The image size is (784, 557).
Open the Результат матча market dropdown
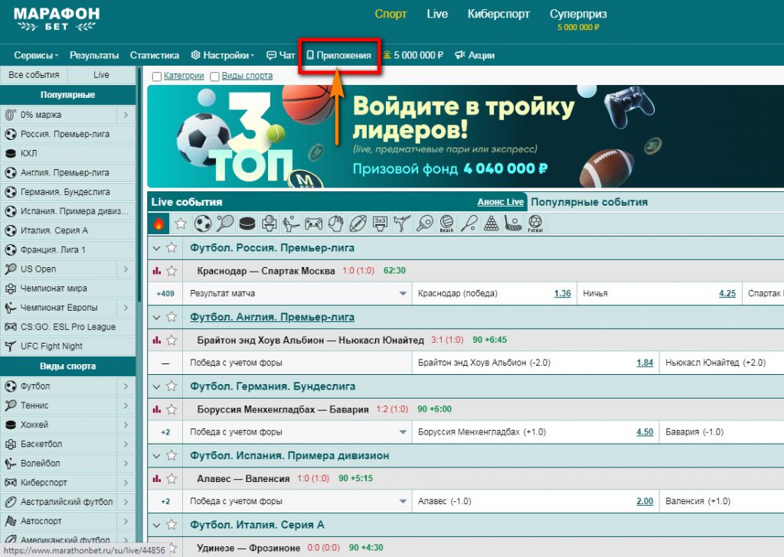tap(403, 294)
